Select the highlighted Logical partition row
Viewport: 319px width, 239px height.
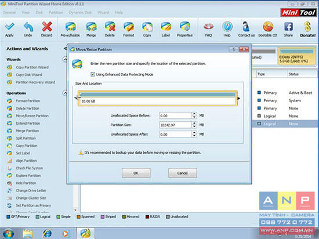click(x=285, y=124)
